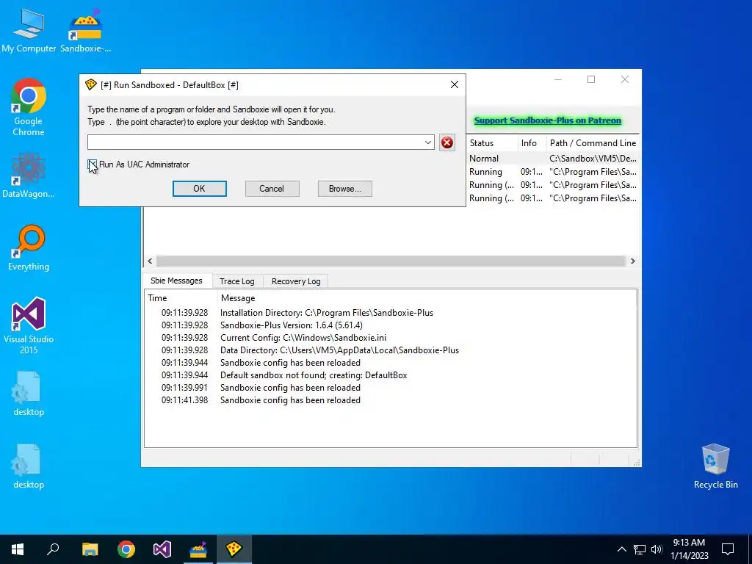Open taskbar search magnifier
The image size is (752, 564).
point(53,549)
